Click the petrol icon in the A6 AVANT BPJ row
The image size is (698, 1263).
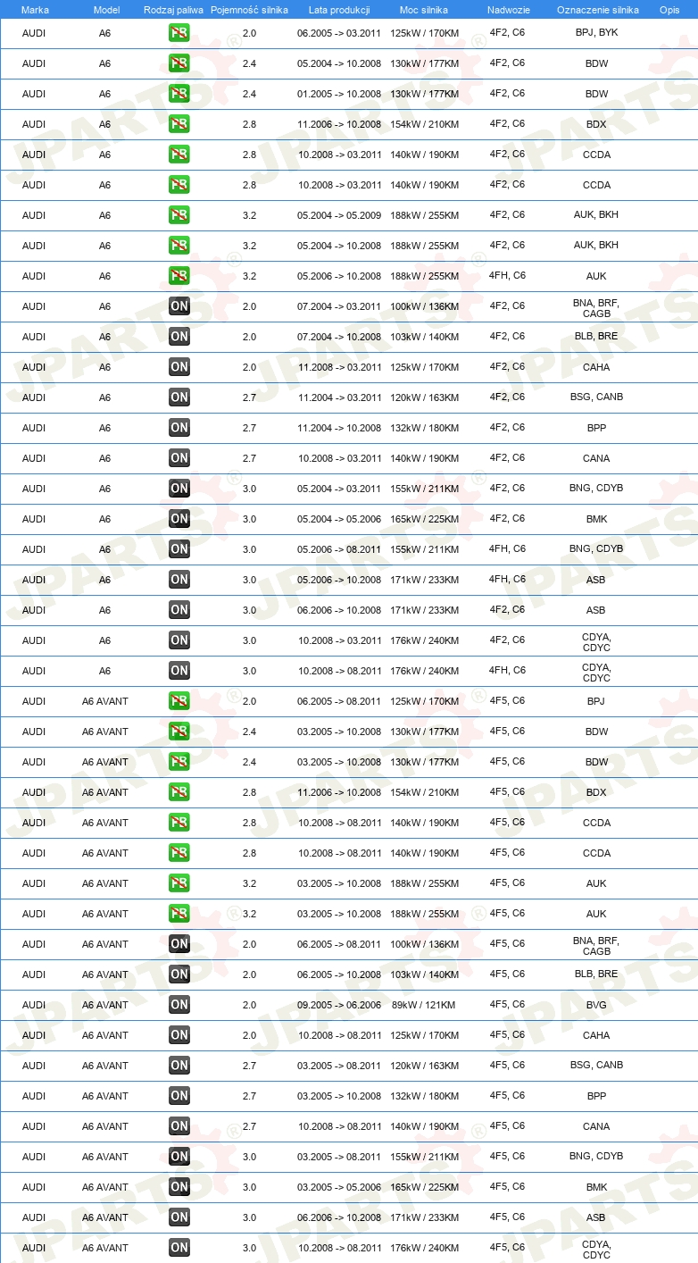[179, 701]
